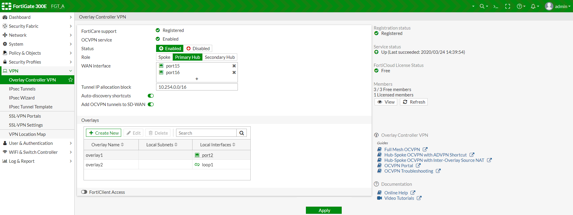Open external link icon for OCVPN Portal
This screenshot has width=573, height=215.
point(418,165)
